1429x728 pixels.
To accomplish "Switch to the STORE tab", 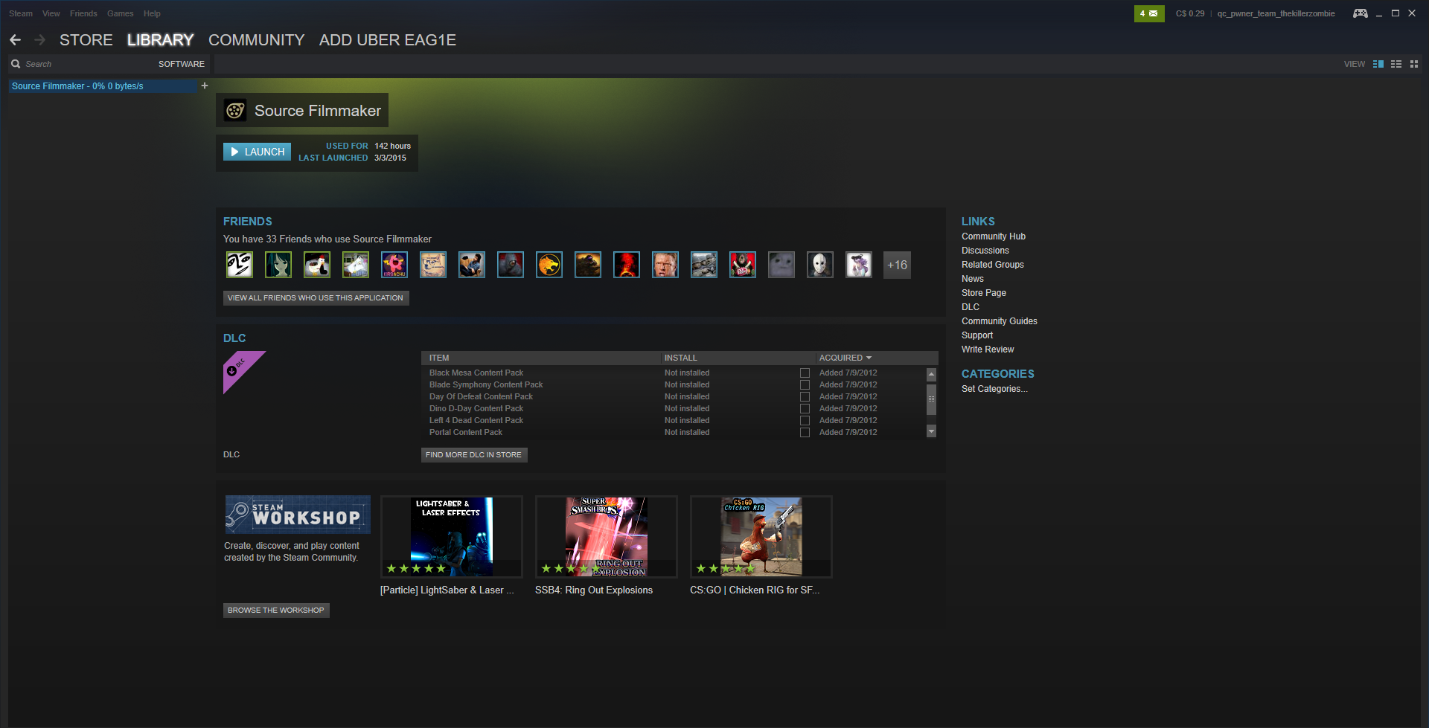I will pyautogui.click(x=86, y=40).
